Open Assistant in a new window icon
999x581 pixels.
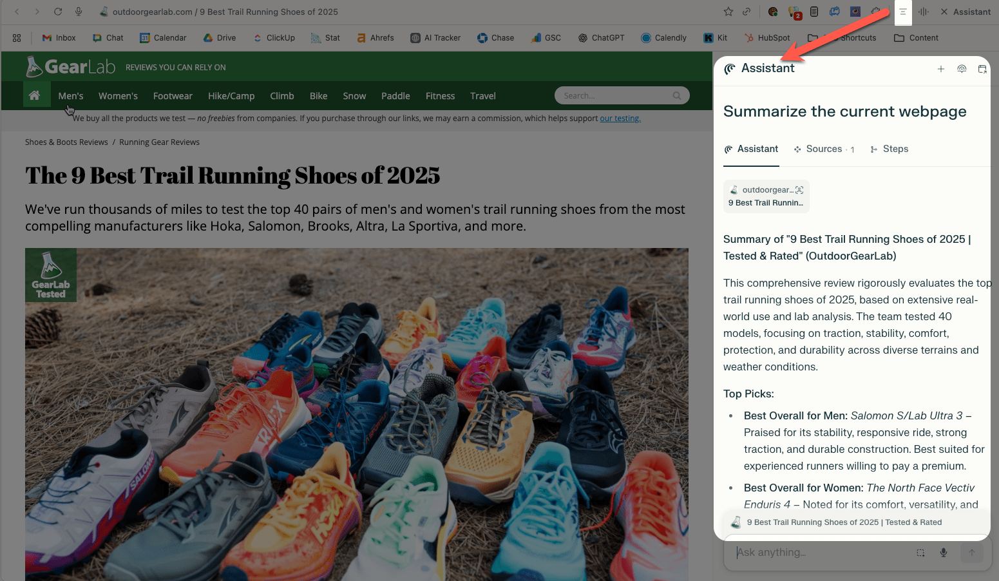coord(982,69)
